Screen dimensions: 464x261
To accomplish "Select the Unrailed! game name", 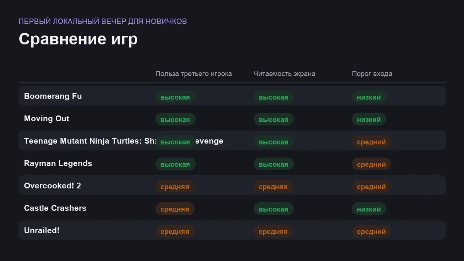I will (42, 230).
